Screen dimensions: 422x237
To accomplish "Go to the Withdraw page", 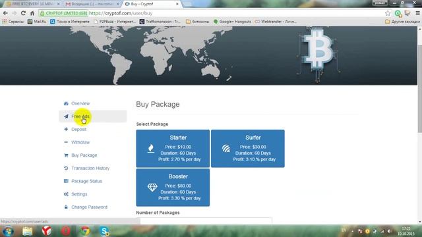I will pyautogui.click(x=80, y=142).
